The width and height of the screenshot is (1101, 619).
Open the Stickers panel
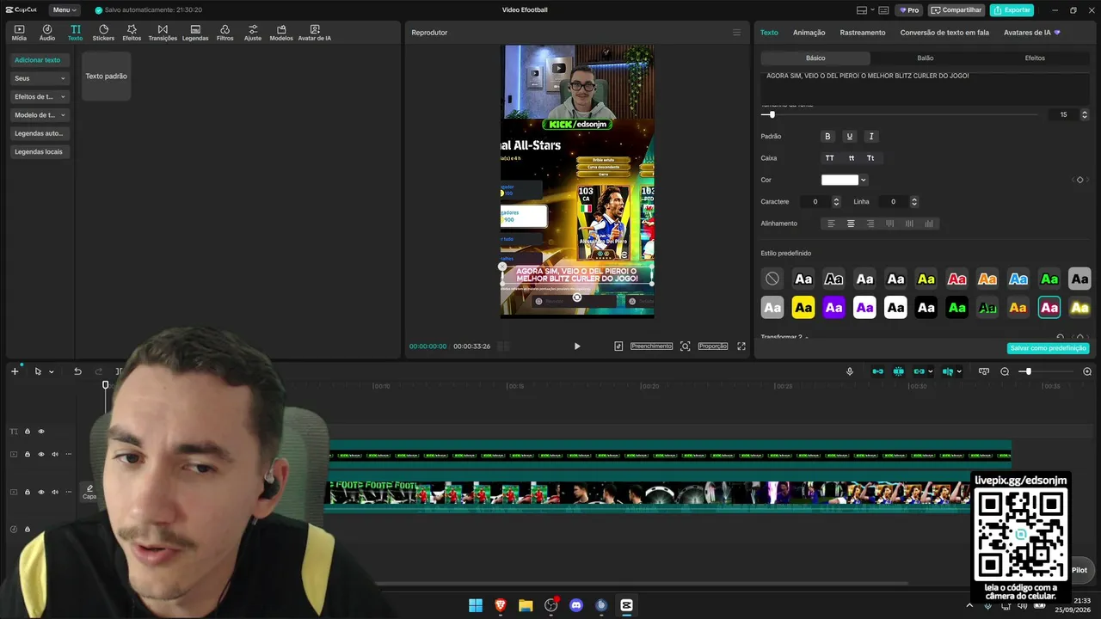pos(103,33)
